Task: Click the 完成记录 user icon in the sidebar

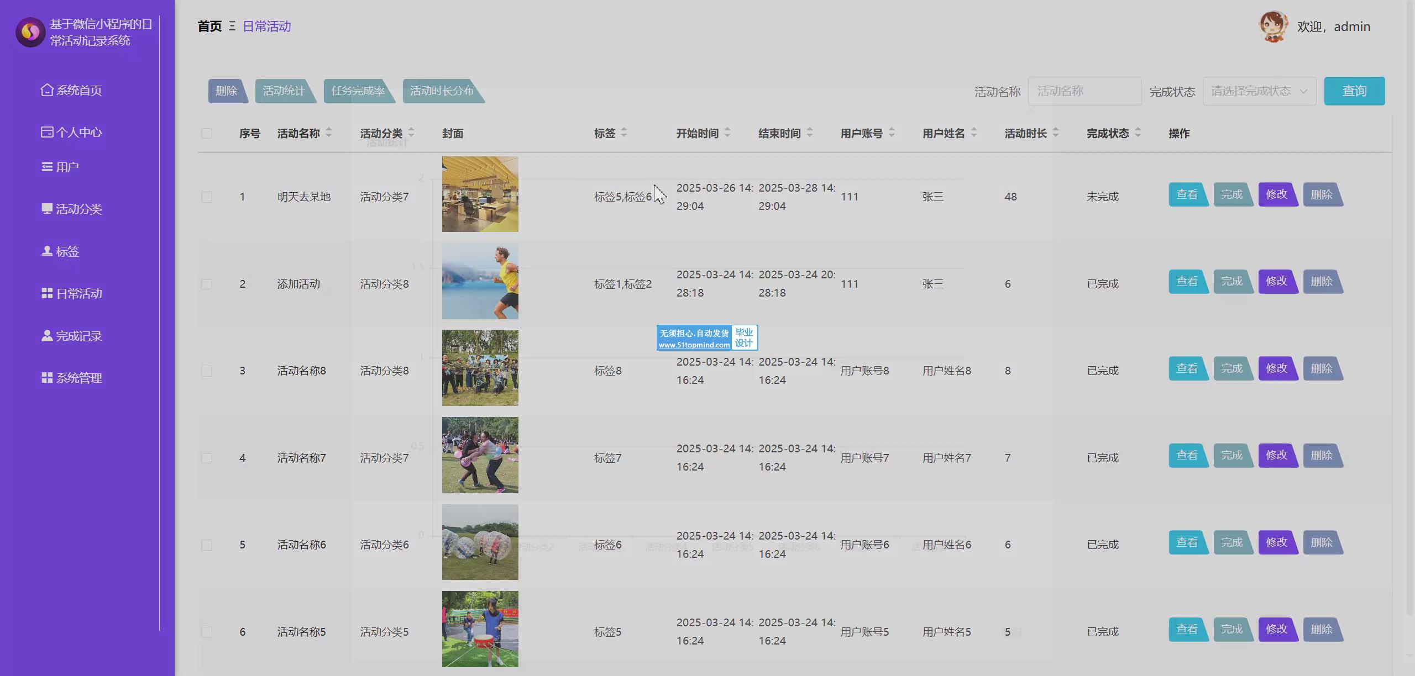Action: (x=47, y=336)
